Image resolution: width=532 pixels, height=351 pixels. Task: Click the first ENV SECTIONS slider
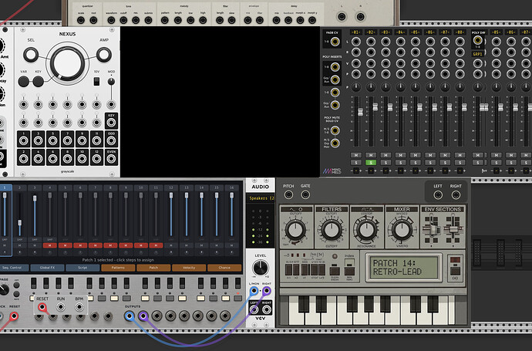(433, 228)
